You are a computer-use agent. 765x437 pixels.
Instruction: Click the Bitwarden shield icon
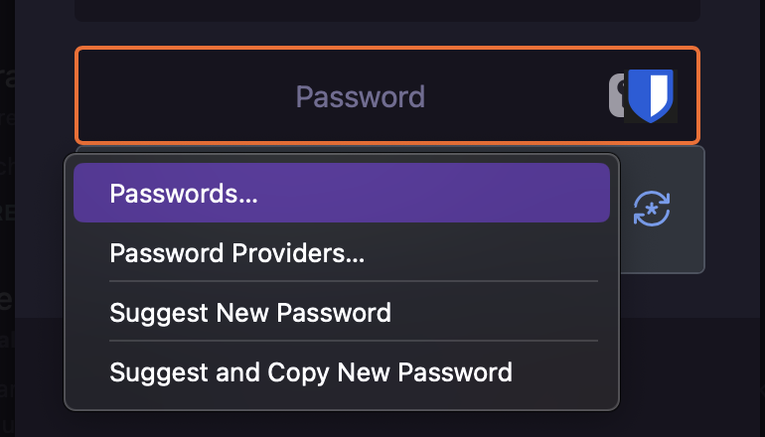coord(653,95)
